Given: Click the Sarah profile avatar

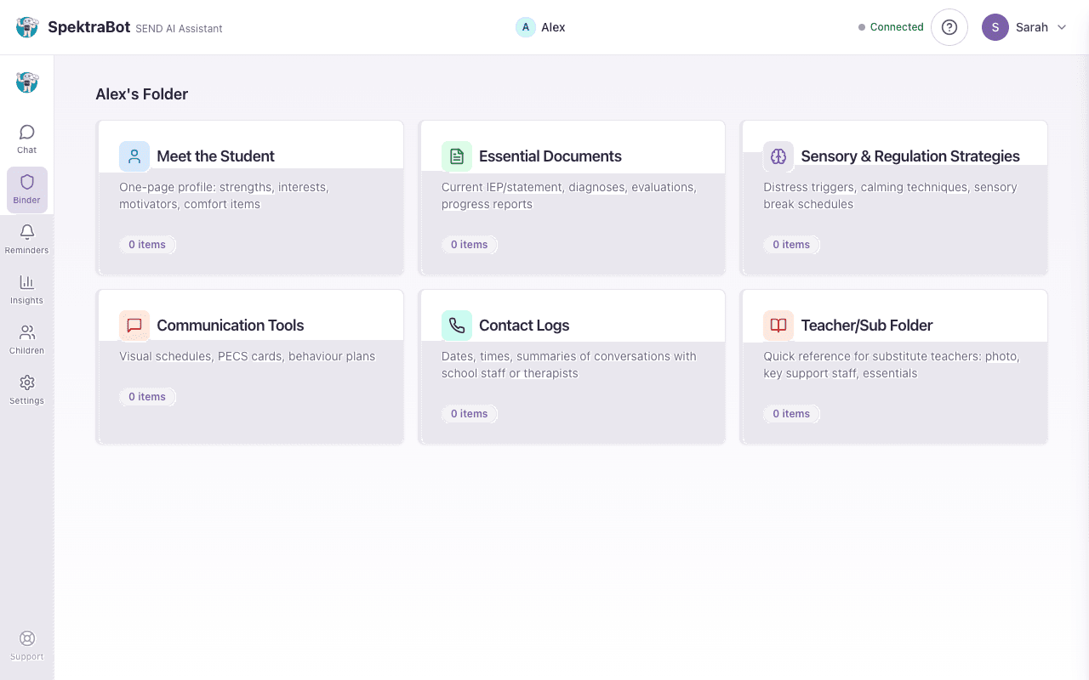Looking at the screenshot, I should click(995, 27).
